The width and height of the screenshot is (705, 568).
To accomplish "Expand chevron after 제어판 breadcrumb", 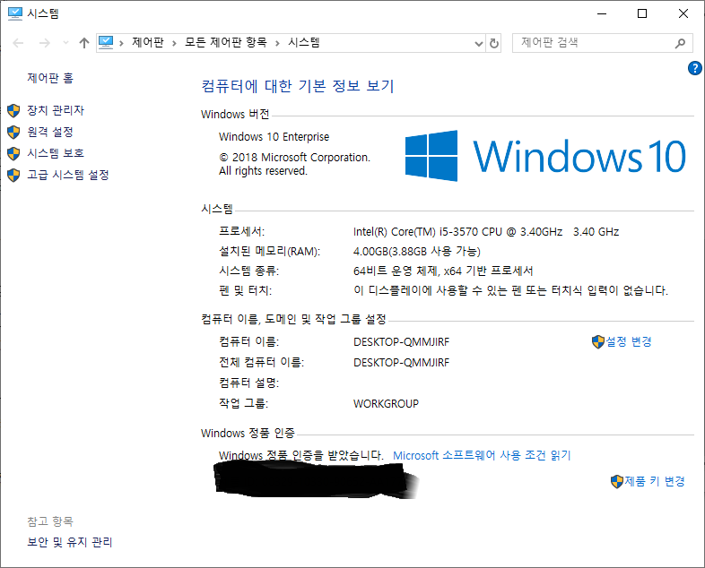I will tap(174, 43).
